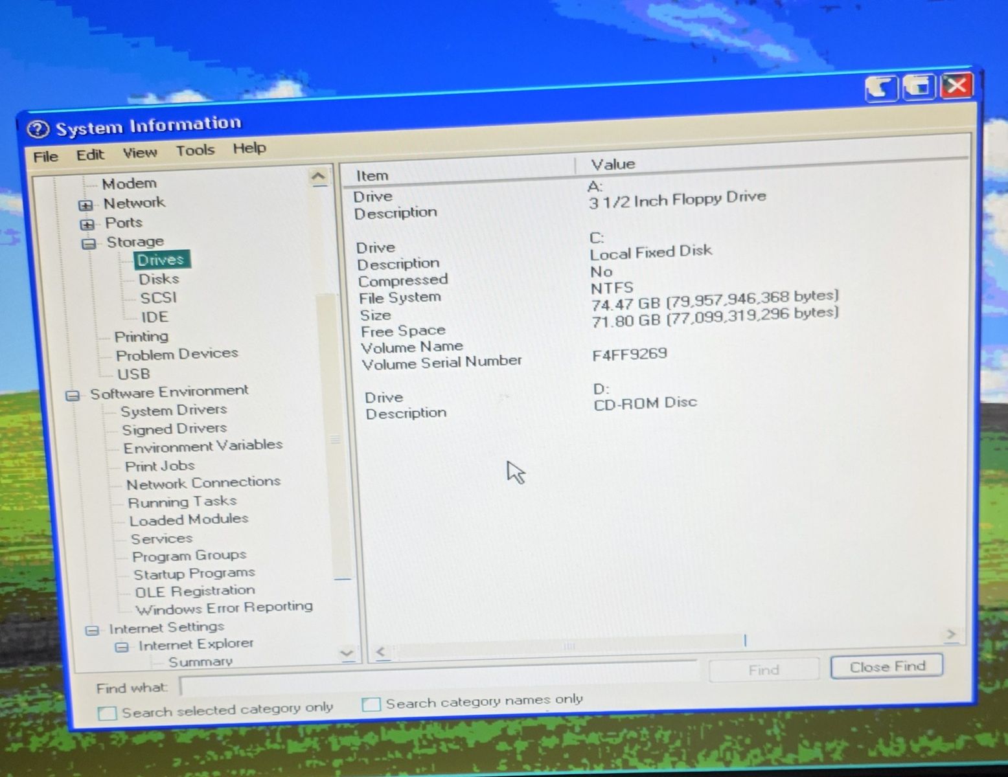Click the right horizontal scroll arrow
The image size is (1008, 777).
click(950, 635)
